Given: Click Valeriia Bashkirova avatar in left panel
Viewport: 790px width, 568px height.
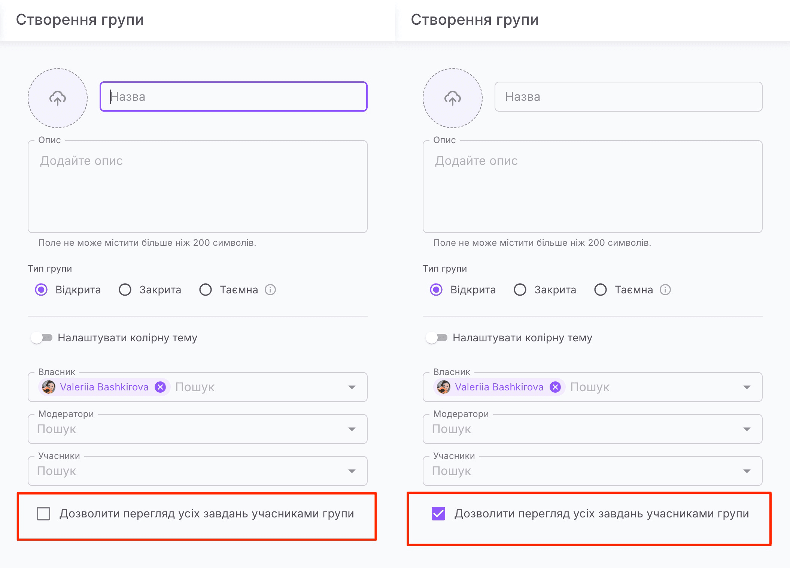Looking at the screenshot, I should click(x=49, y=387).
